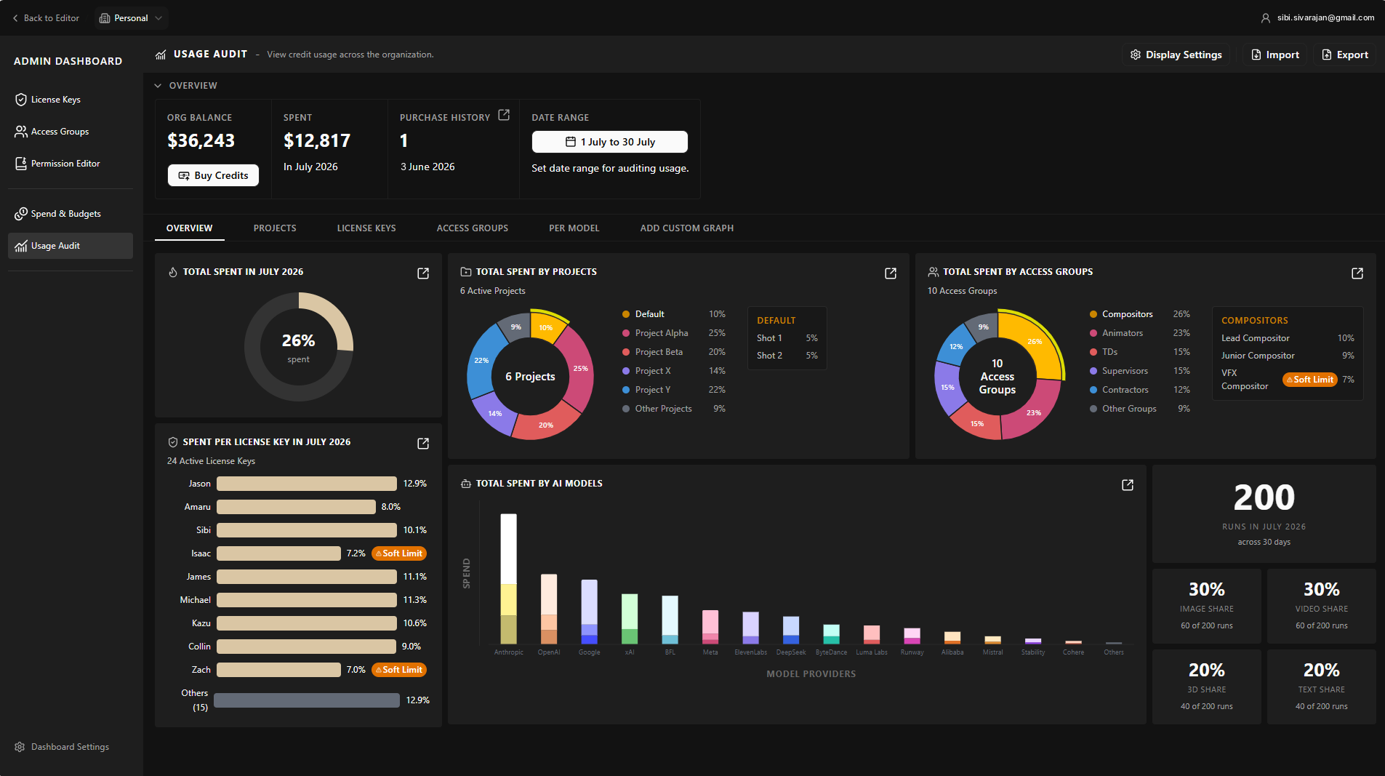Click the calendar icon in date range
The width and height of the screenshot is (1385, 776).
coord(571,142)
